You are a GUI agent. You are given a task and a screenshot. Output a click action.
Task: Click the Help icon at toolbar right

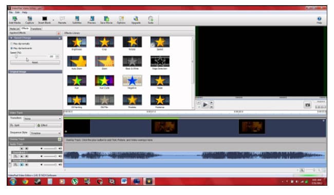(x=319, y=20)
